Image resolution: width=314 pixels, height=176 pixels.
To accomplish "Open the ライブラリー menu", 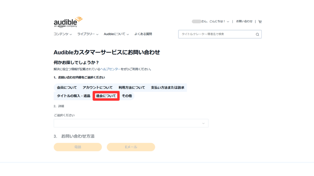I will (x=88, y=34).
